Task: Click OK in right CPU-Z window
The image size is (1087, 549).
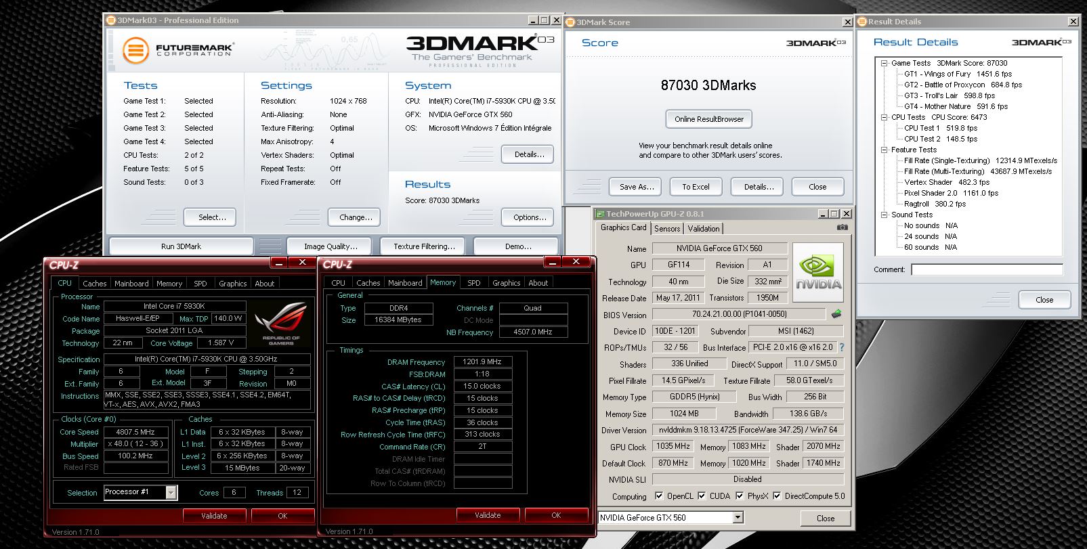Action: coord(556,515)
